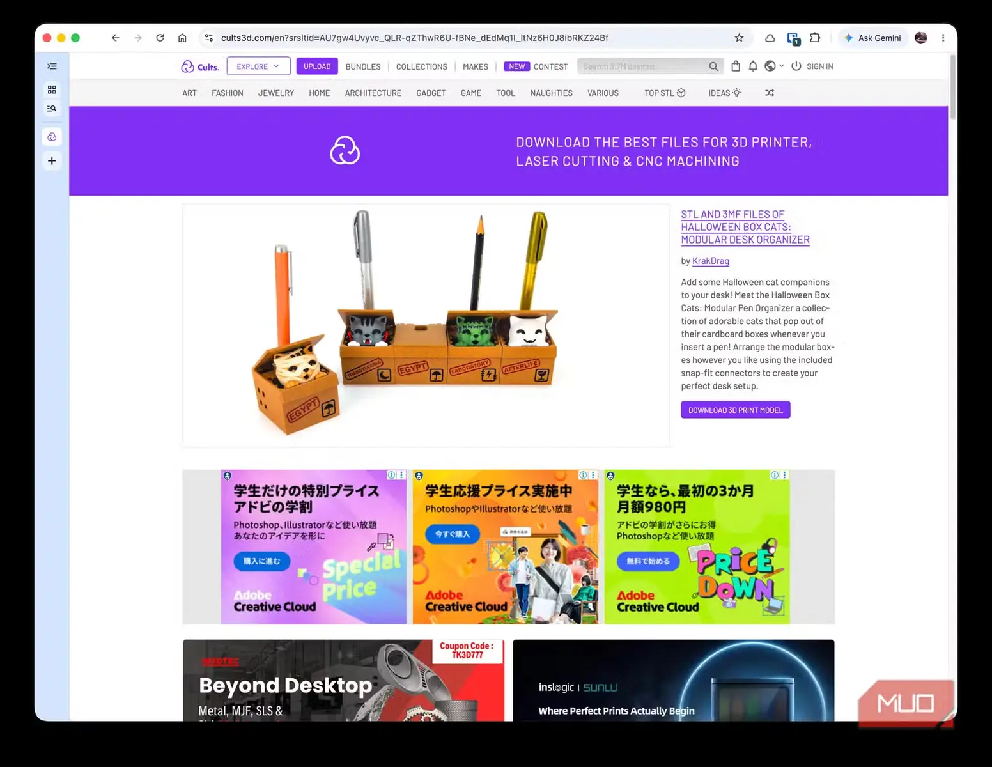Click the Cults logo in site header
Image resolution: width=992 pixels, height=767 pixels.
[x=200, y=66]
